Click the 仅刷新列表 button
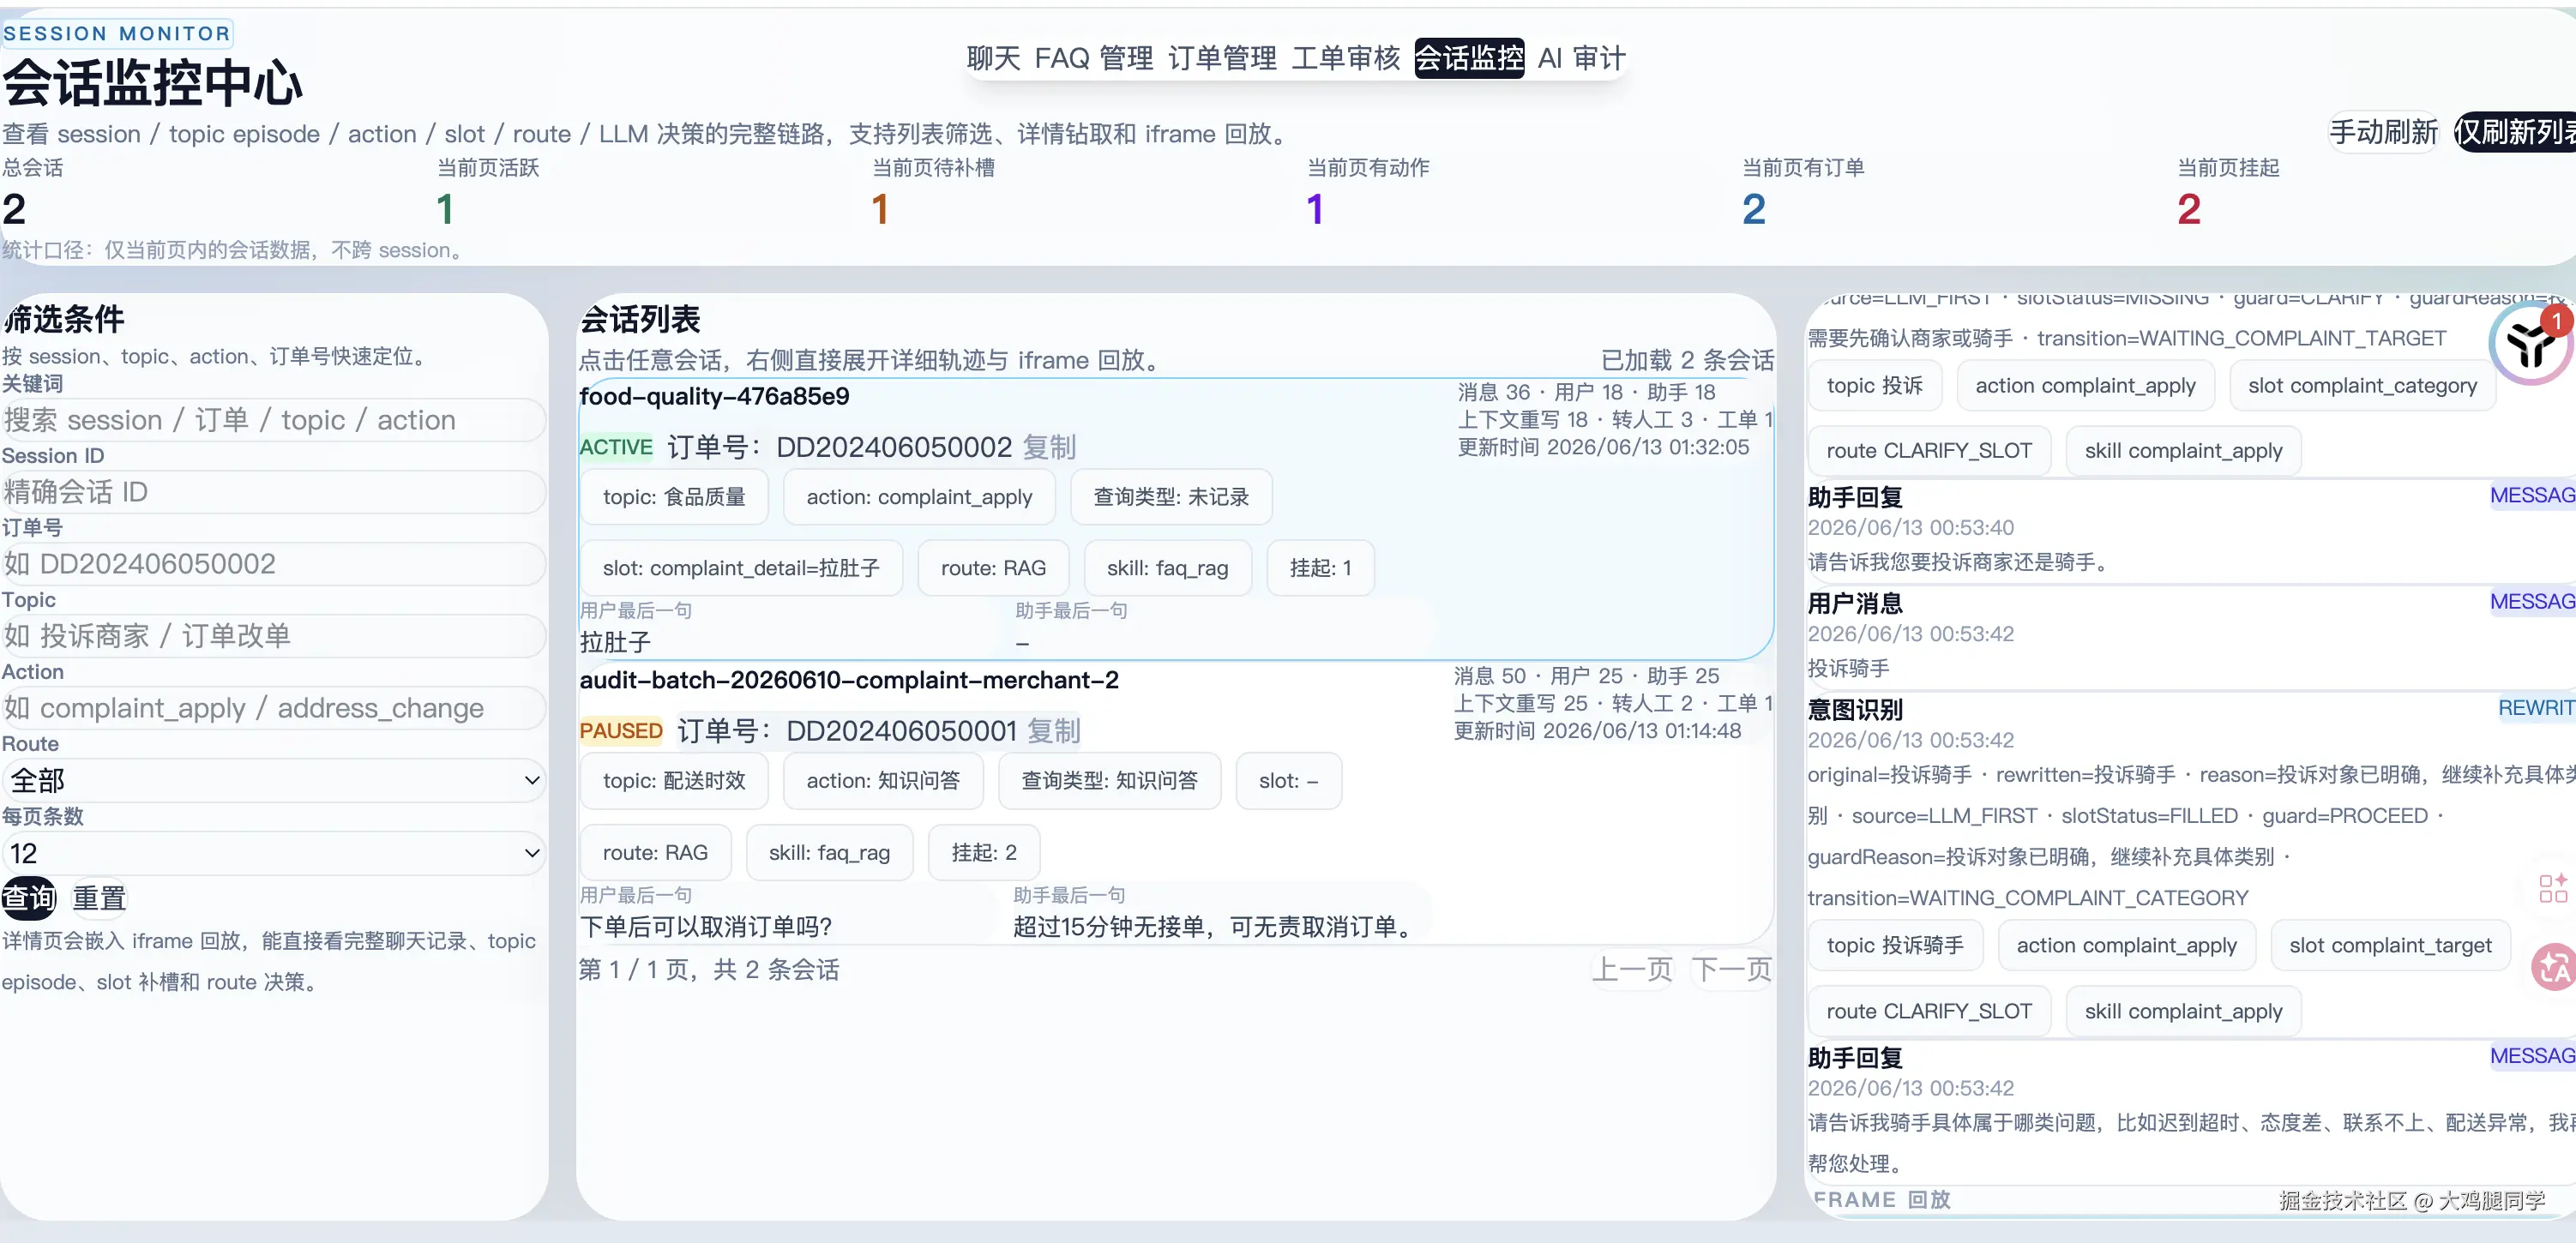Image resolution: width=2576 pixels, height=1243 pixels. click(2515, 132)
